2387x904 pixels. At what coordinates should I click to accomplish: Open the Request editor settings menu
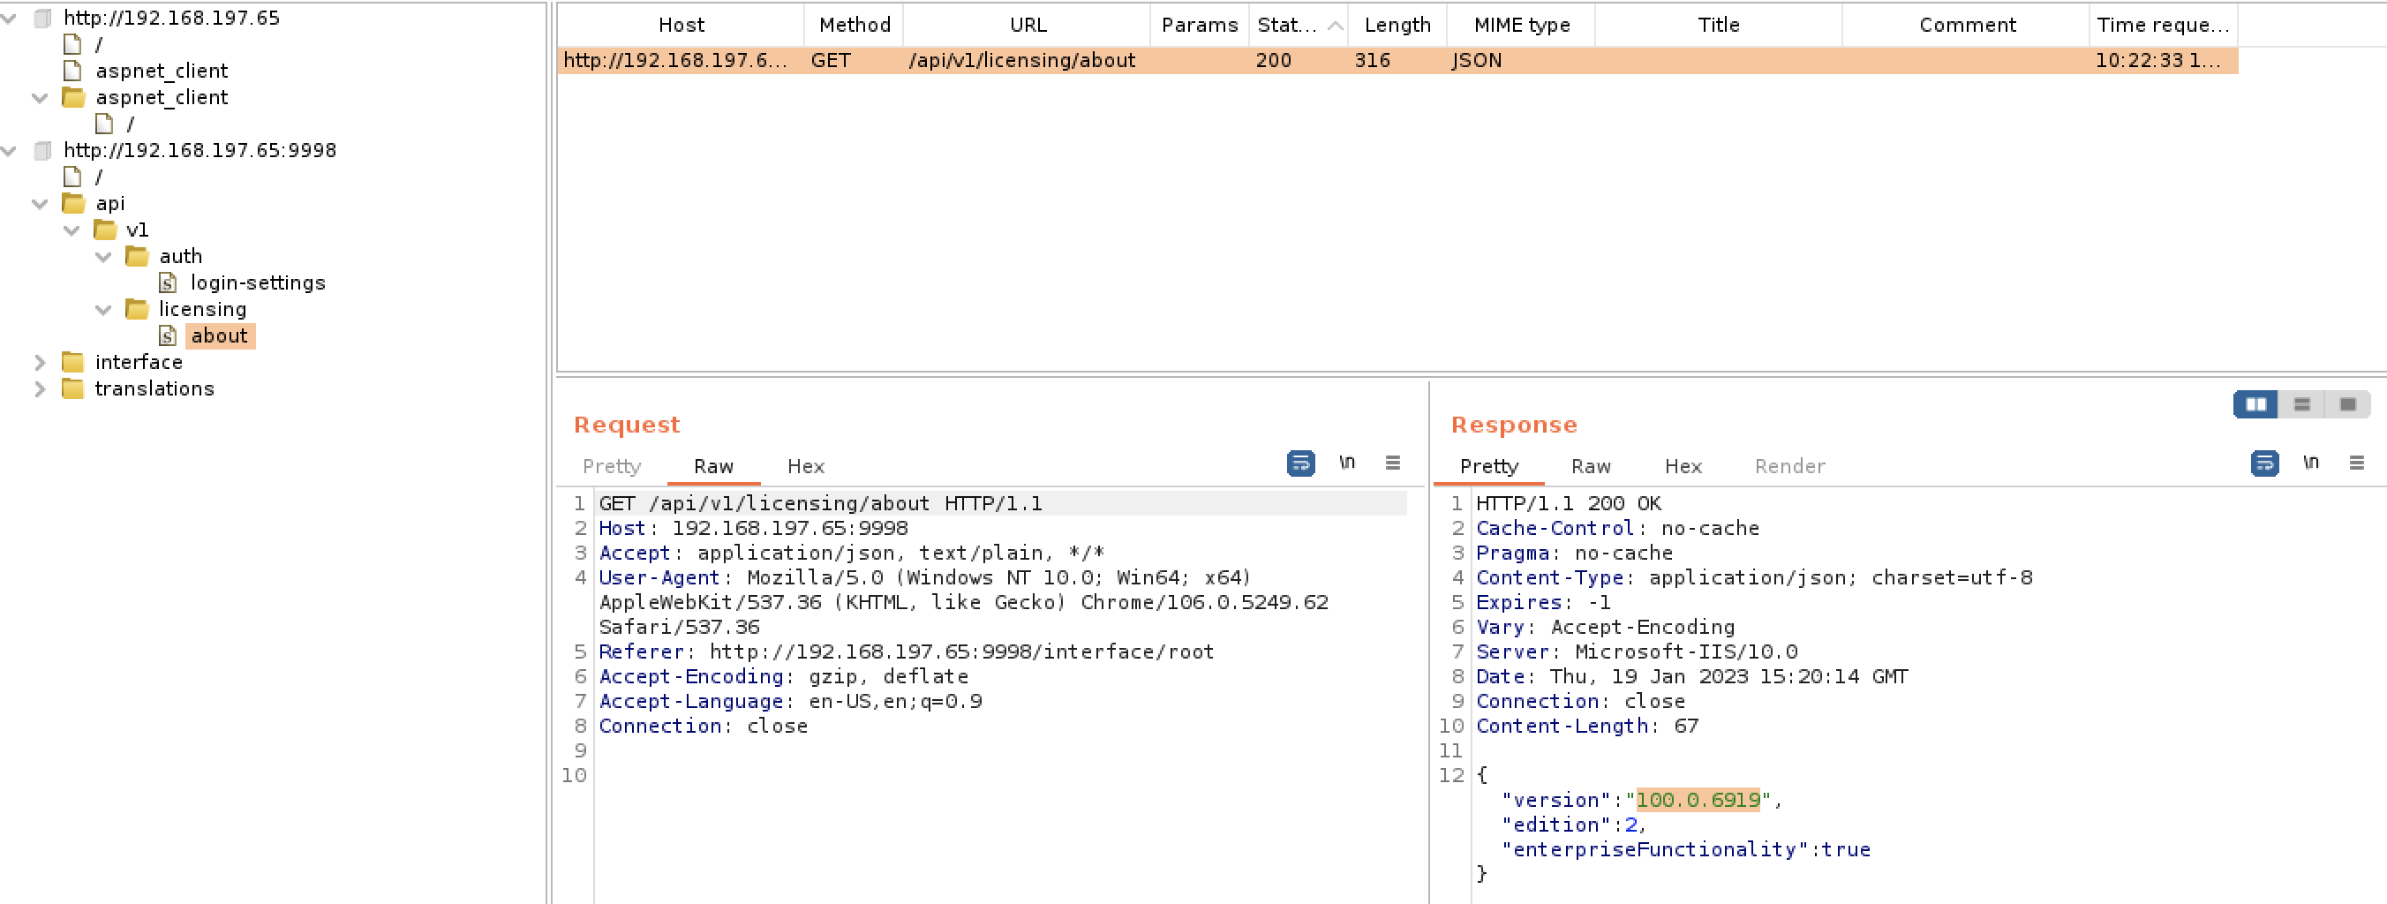pyautogui.click(x=1395, y=463)
